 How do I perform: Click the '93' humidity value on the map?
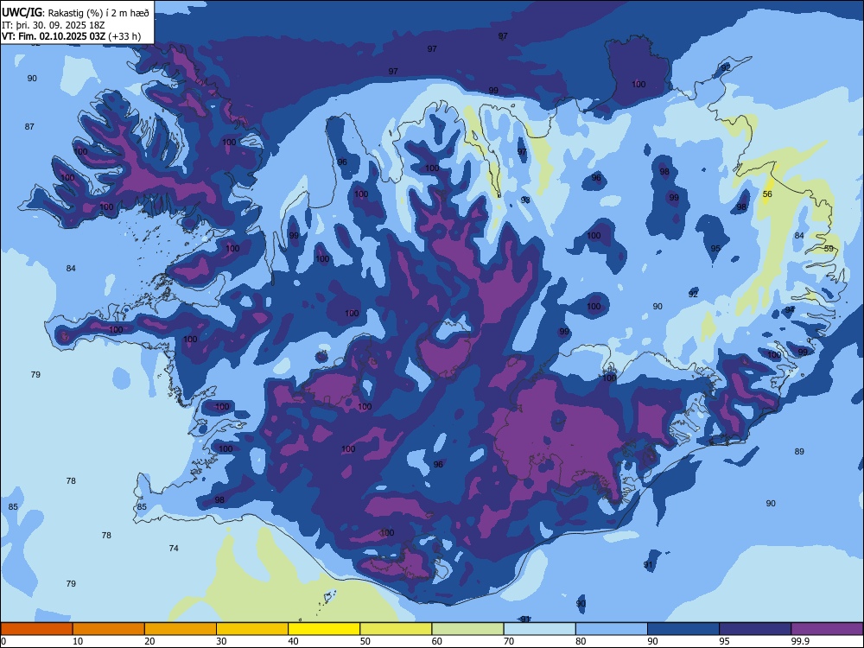[525, 200]
